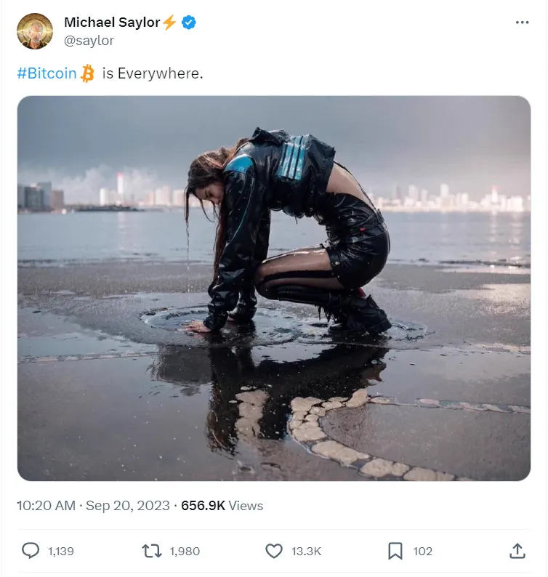
Task: Open the round profile avatar picture
Action: 35,31
